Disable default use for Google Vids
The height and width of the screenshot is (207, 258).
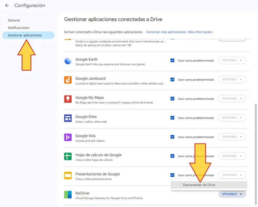click(172, 137)
